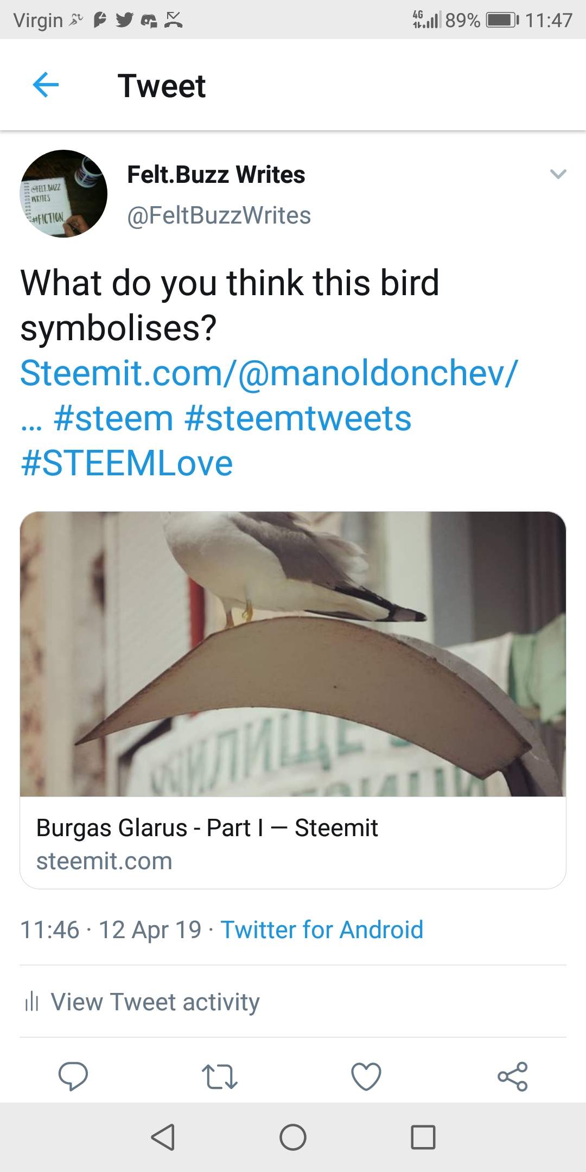Tap the share icon
This screenshot has height=1172, width=586.
(x=513, y=1077)
